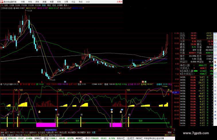Switch chart to 分时 period
The height and width of the screenshot is (140, 217).
pyautogui.click(x=6, y=5)
